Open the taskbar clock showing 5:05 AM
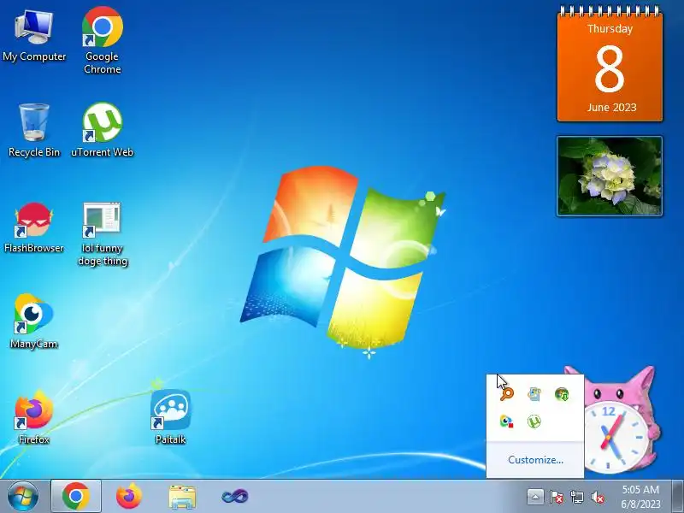 (x=640, y=497)
